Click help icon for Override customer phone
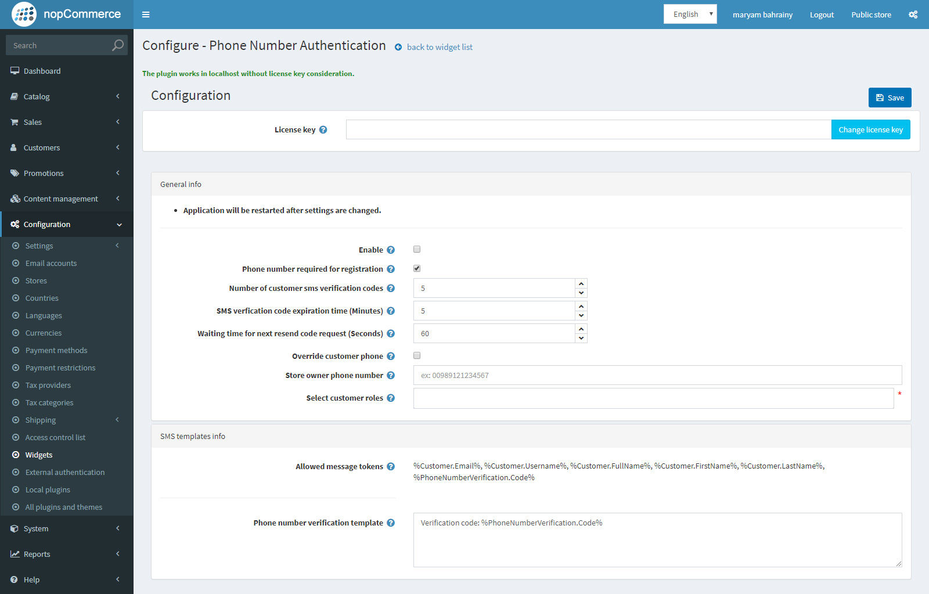 391,356
